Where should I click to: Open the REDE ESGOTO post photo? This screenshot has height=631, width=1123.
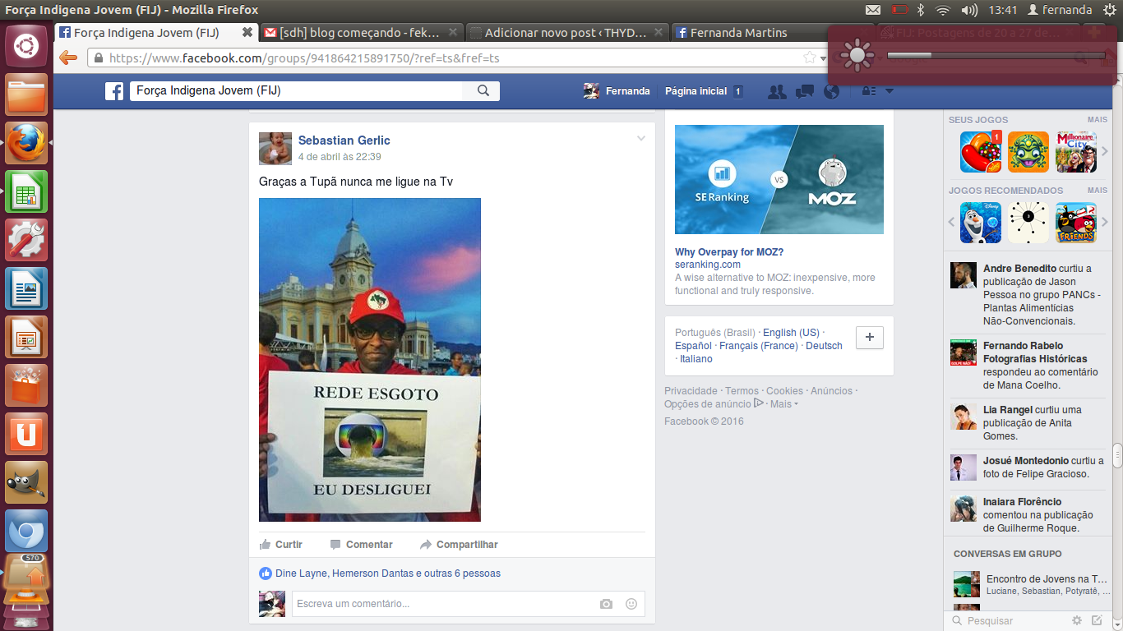point(370,360)
